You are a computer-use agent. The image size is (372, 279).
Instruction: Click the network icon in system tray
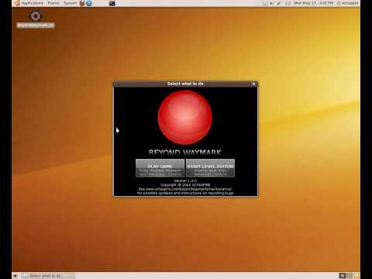pos(279,3)
